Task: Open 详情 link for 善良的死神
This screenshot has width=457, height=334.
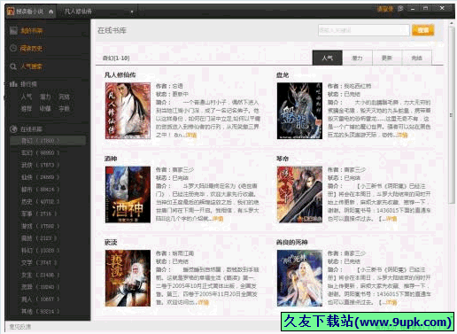Action: pos(391,302)
